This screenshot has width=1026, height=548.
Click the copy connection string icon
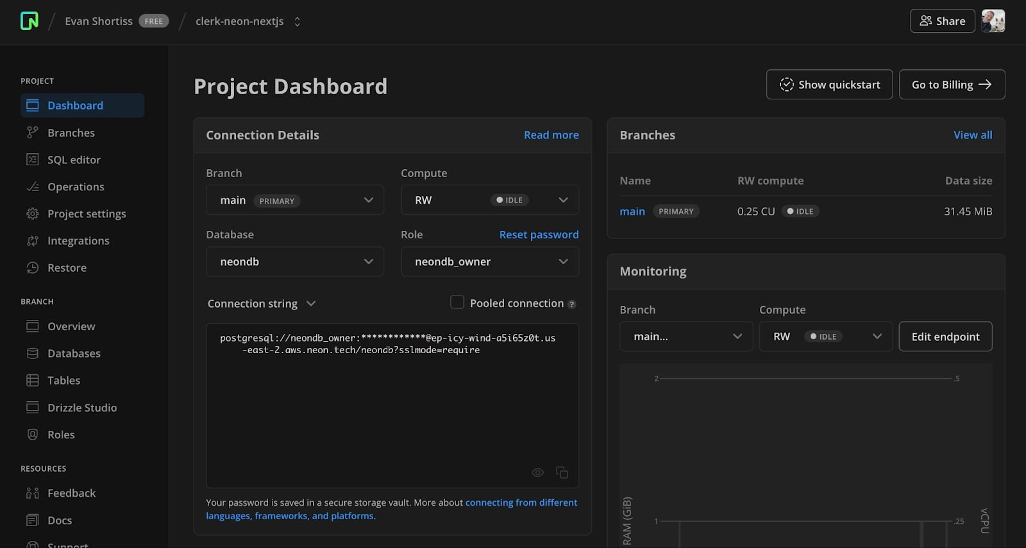562,472
